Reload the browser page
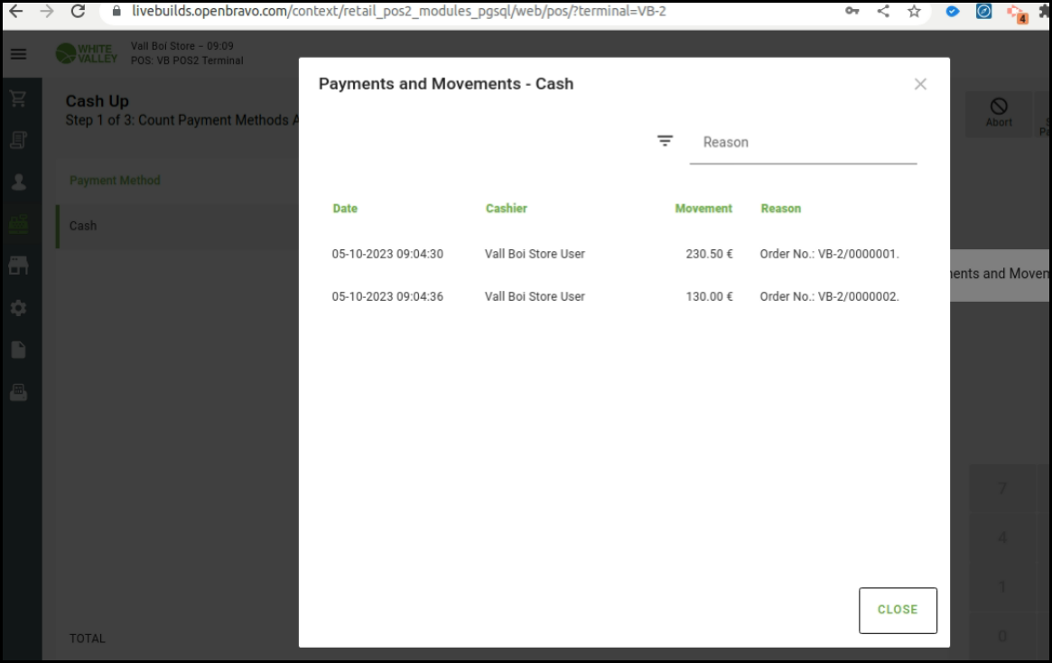This screenshot has width=1052, height=663. pyautogui.click(x=78, y=11)
